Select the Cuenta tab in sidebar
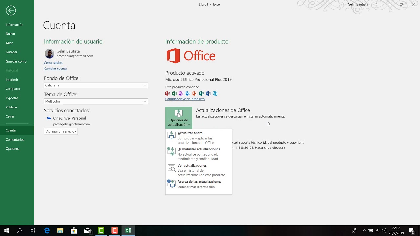The height and width of the screenshot is (236, 420). 17,130
